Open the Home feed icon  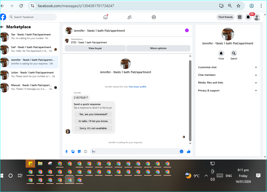105,17
